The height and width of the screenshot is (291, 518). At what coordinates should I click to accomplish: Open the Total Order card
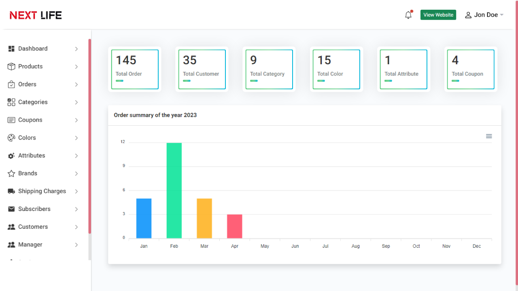tap(135, 69)
